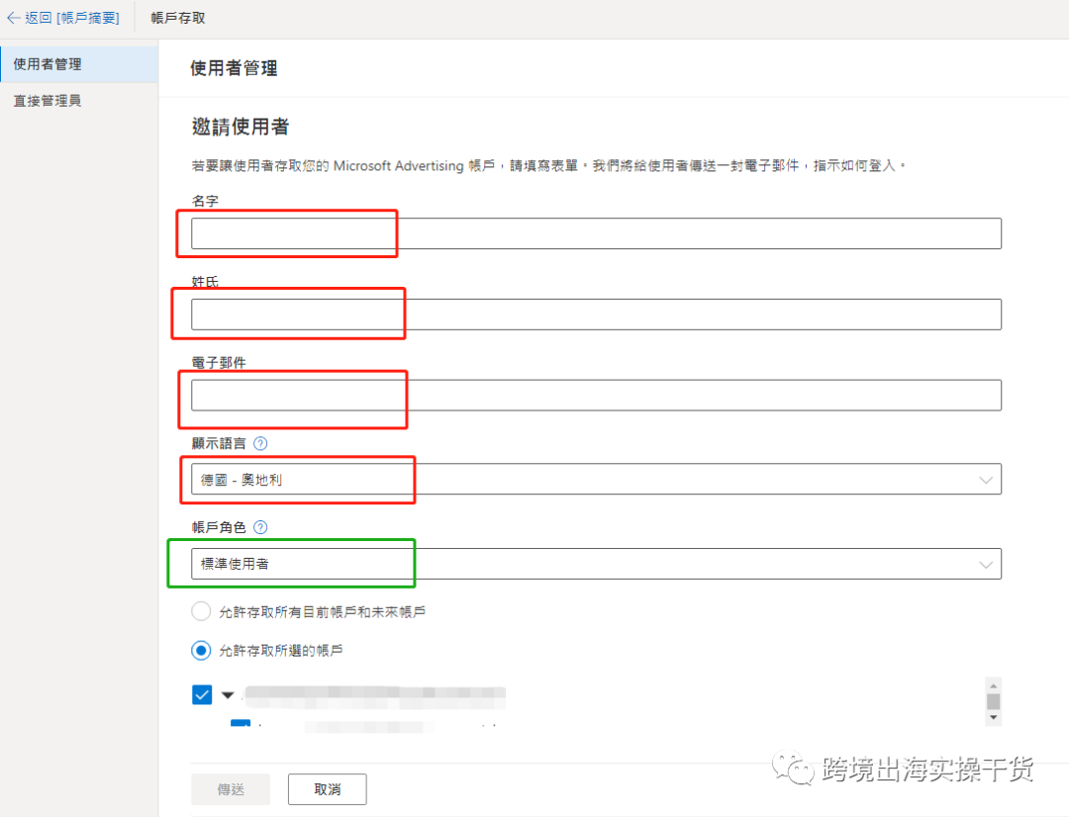Collapse the account list expander triangle
This screenshot has width=1069, height=817.
(x=228, y=694)
